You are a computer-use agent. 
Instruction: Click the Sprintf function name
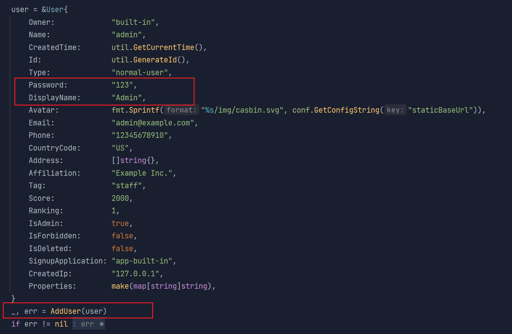point(144,110)
